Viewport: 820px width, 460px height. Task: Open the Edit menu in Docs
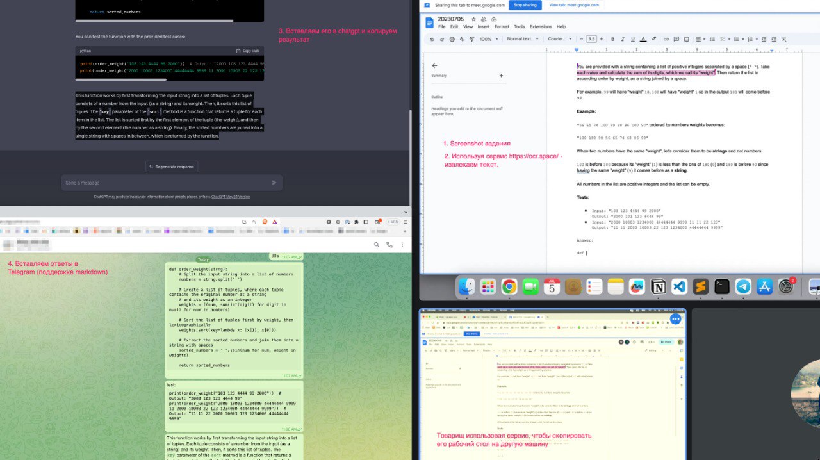click(x=454, y=27)
